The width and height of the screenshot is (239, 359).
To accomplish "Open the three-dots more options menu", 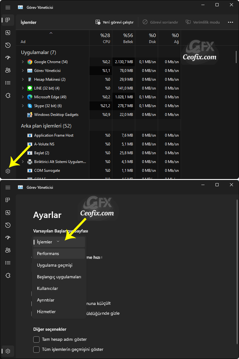I will (x=231, y=22).
